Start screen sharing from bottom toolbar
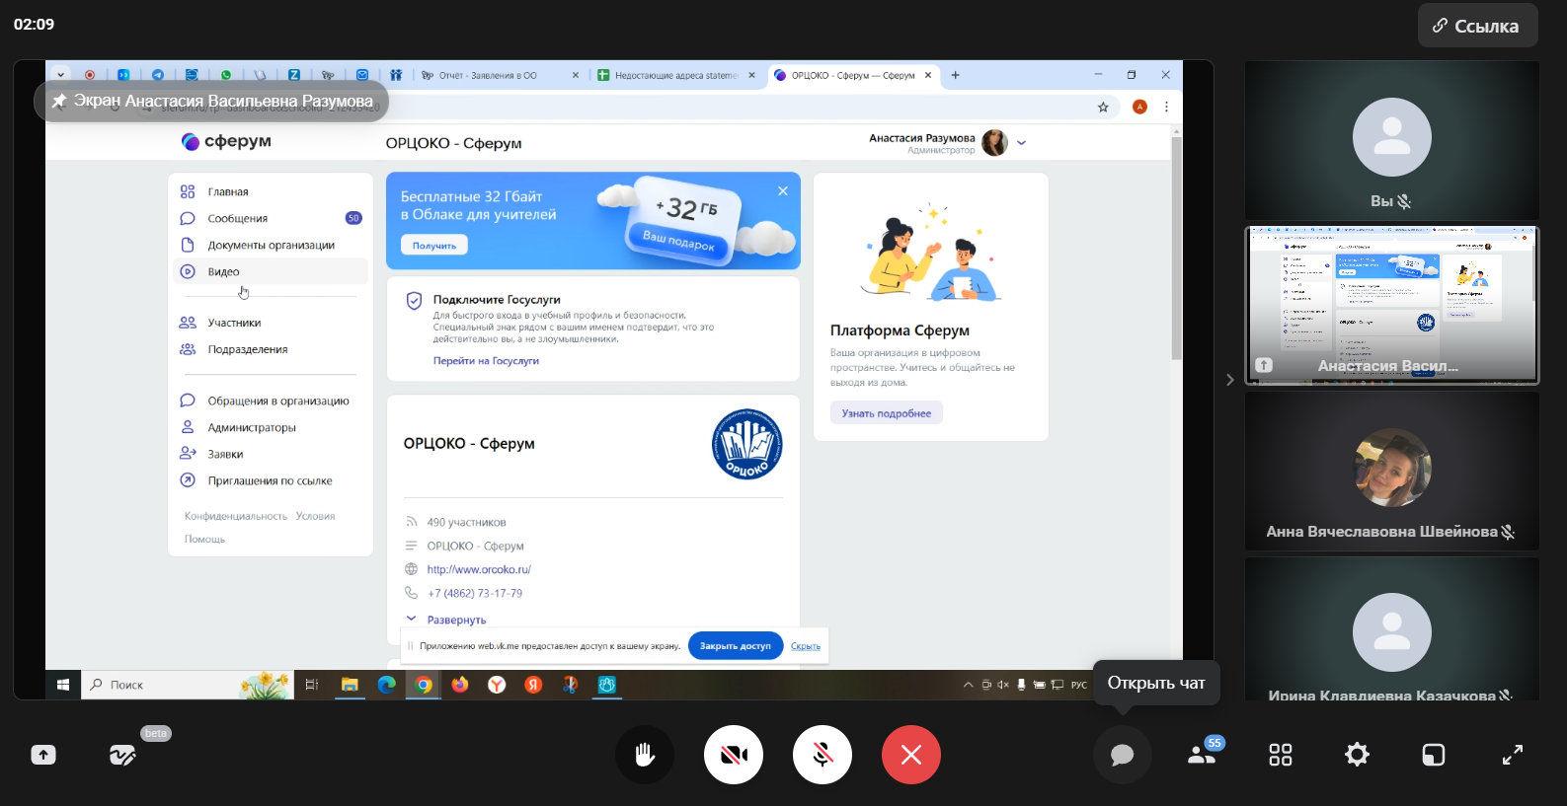This screenshot has width=1567, height=806. (x=43, y=755)
